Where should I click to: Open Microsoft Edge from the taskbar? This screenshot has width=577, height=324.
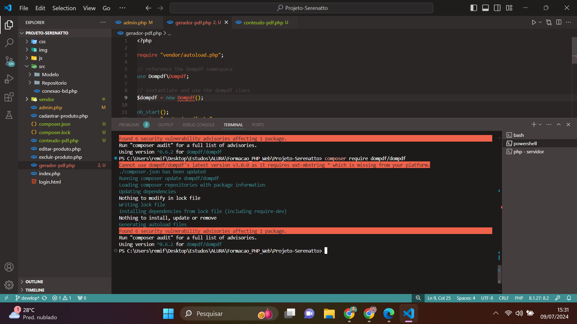click(389, 313)
